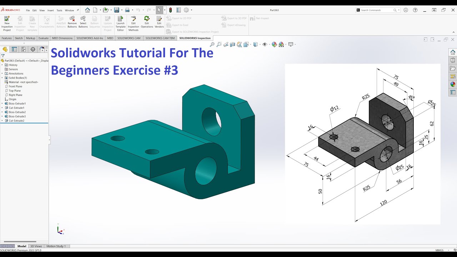Screen dimensions: 457x257
Task: Click the Home icon in top toolbar
Action: [x=87, y=10]
